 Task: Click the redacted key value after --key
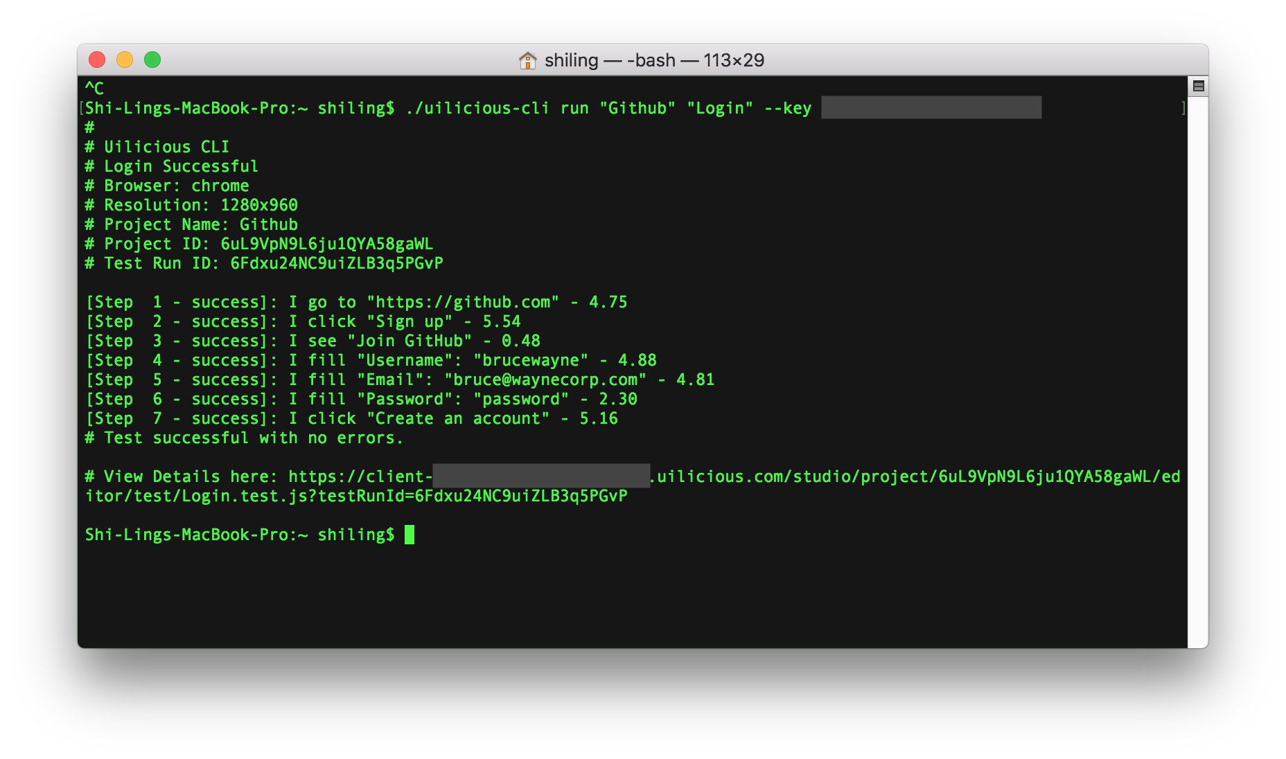click(931, 107)
